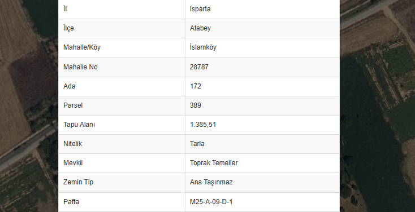Click the Toprak Temeller location value
This screenshot has width=415, height=212.
[x=214, y=163]
